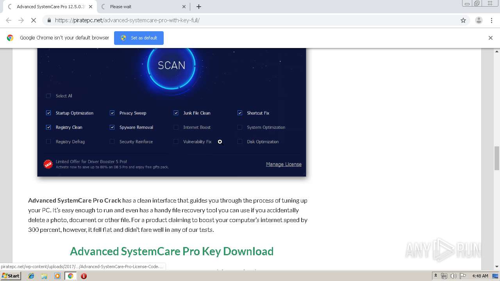The height and width of the screenshot is (281, 500).
Task: Click the red SALE badge icon
Action: [x=48, y=164]
